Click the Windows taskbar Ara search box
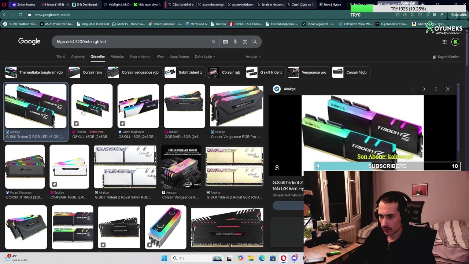Viewport: 469px width, 264px height. 197,258
